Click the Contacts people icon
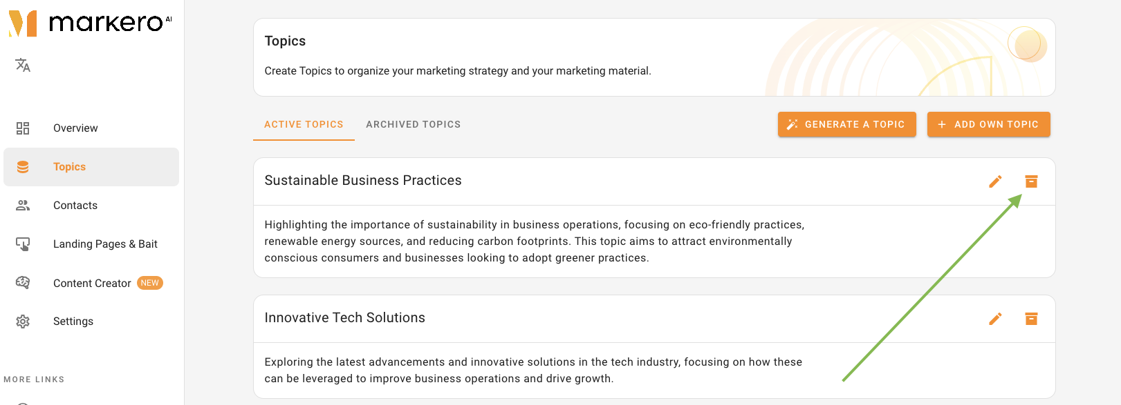Image resolution: width=1121 pixels, height=405 pixels. pyautogui.click(x=23, y=205)
